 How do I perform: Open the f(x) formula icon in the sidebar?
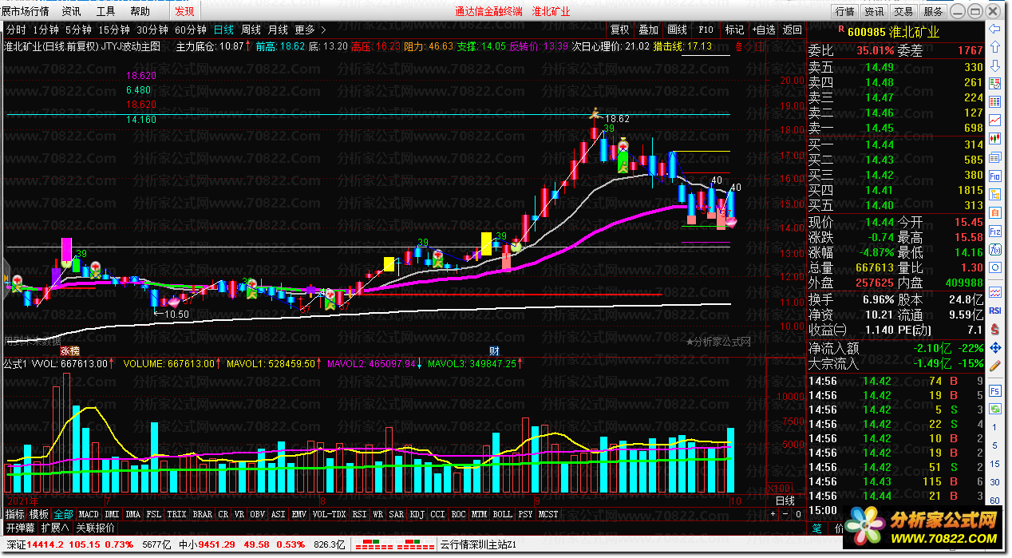click(x=994, y=250)
